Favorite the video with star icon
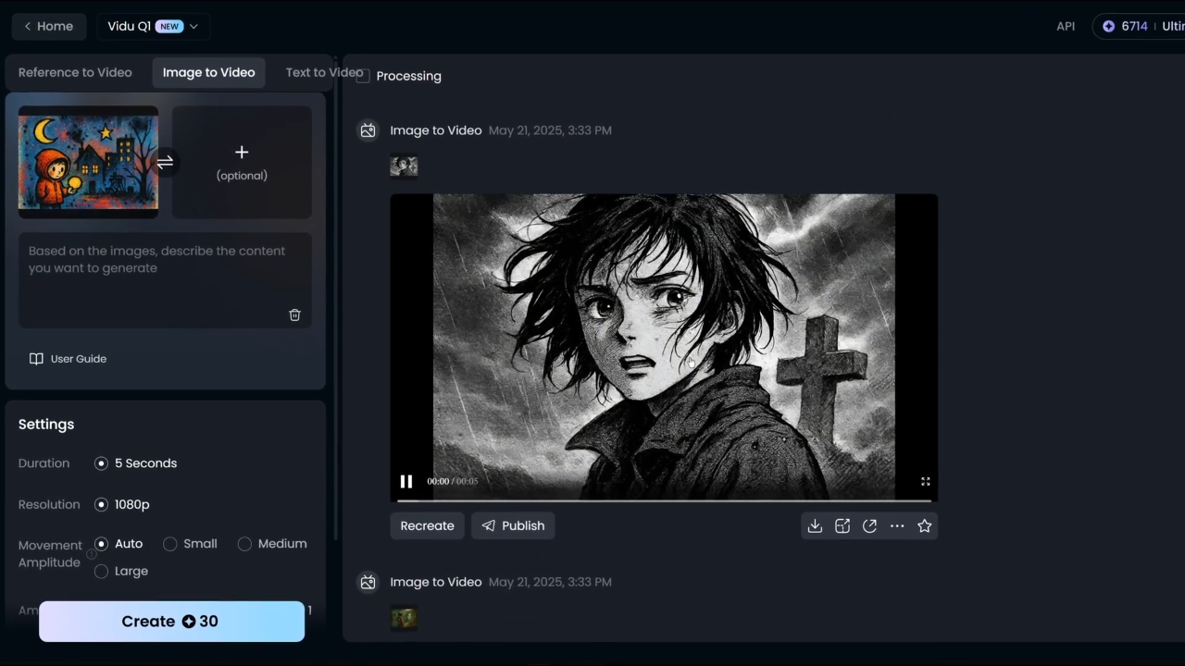Screen dimensions: 1185x666 pos(924,525)
